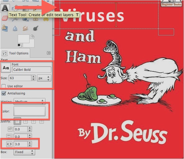Switch to the Tool Options tab

(x=15, y=53)
